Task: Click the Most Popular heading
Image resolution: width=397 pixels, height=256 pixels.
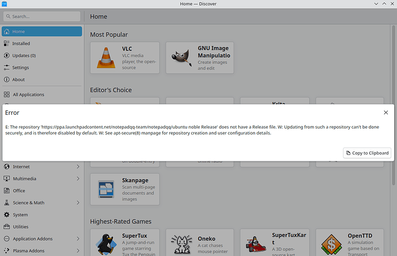Action: click(x=109, y=34)
